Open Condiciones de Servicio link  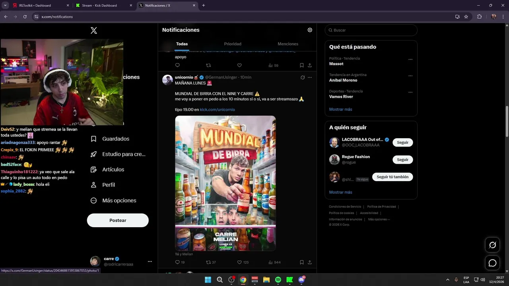pyautogui.click(x=345, y=207)
